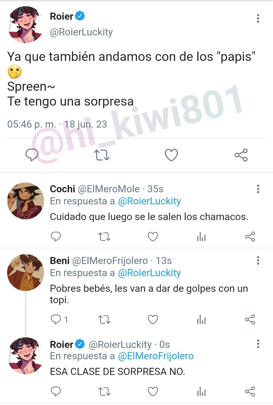Open the three-dot menu on Beni's reply
Screen dimensions: 273x405
click(258, 261)
